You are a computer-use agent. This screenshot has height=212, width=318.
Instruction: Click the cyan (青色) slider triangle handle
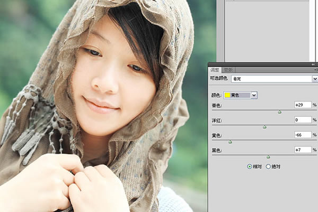pyautogui.click(x=280, y=112)
